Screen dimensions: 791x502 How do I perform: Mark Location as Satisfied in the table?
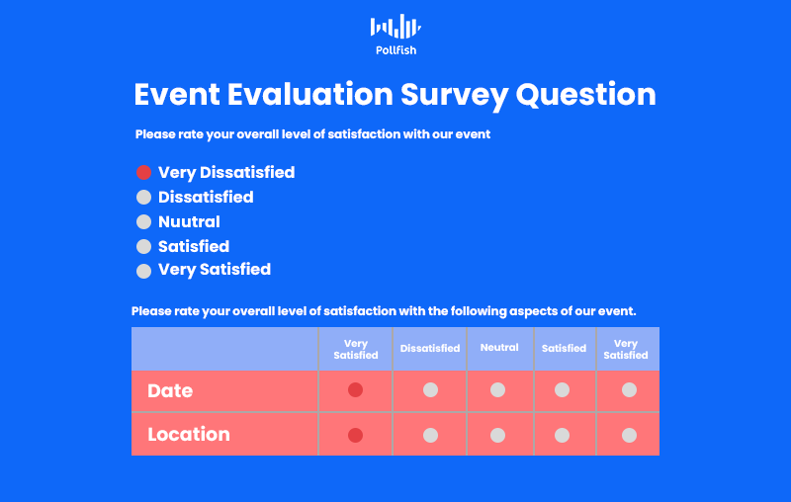(x=562, y=435)
